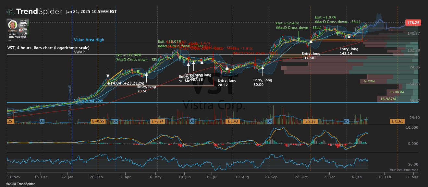Select the VST 4 hours Bars chart title
This screenshot has width=428, height=187.
coord(49,48)
